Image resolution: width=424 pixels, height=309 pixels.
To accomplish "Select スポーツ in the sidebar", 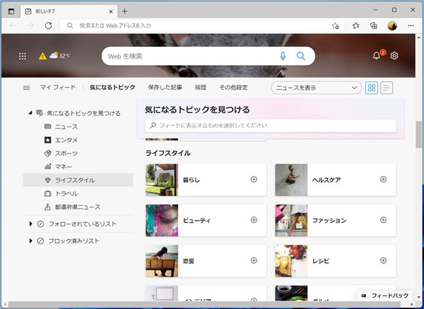I will click(x=66, y=153).
